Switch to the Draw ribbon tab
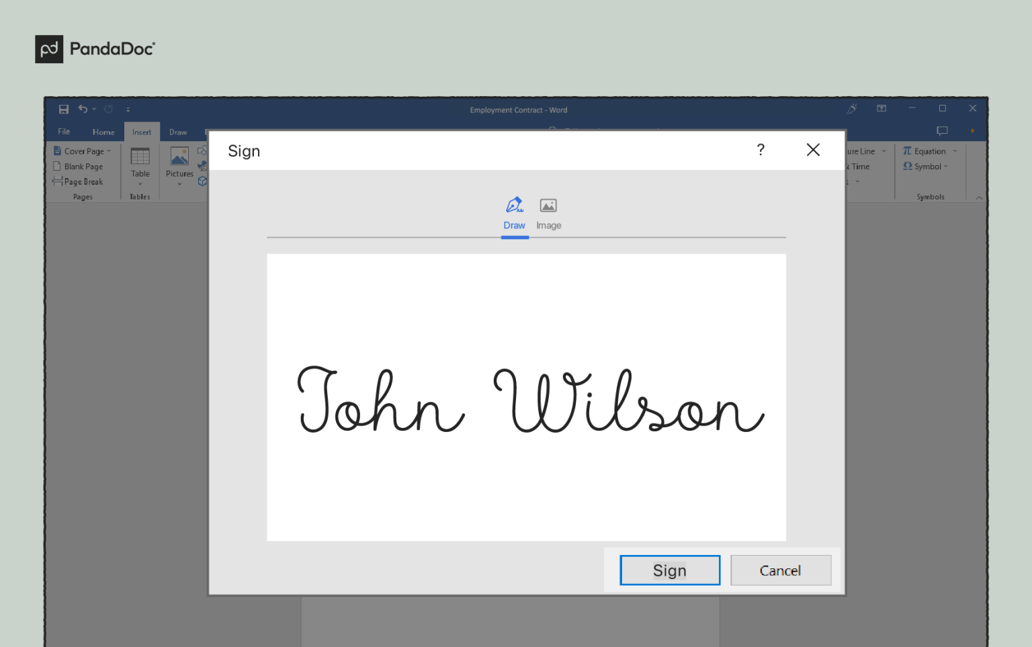Screen dimensions: 1032x647 [178, 132]
